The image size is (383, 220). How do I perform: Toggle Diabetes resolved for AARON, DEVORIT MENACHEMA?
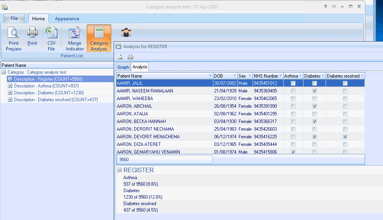[345, 137]
